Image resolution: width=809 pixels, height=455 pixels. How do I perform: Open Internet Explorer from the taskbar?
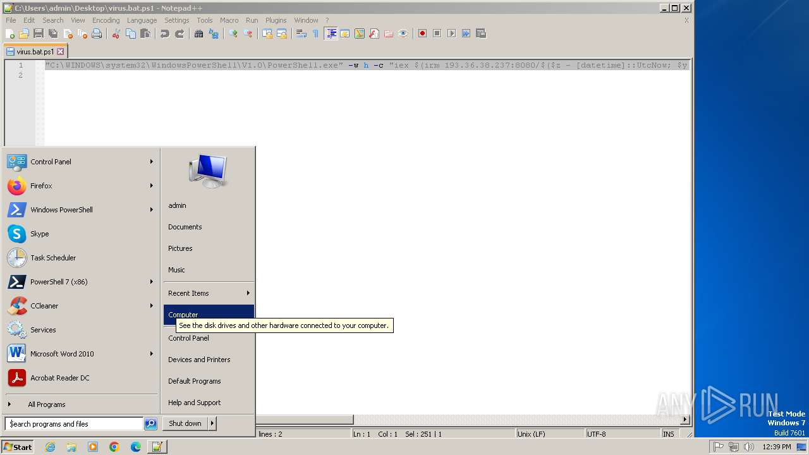coord(50,447)
